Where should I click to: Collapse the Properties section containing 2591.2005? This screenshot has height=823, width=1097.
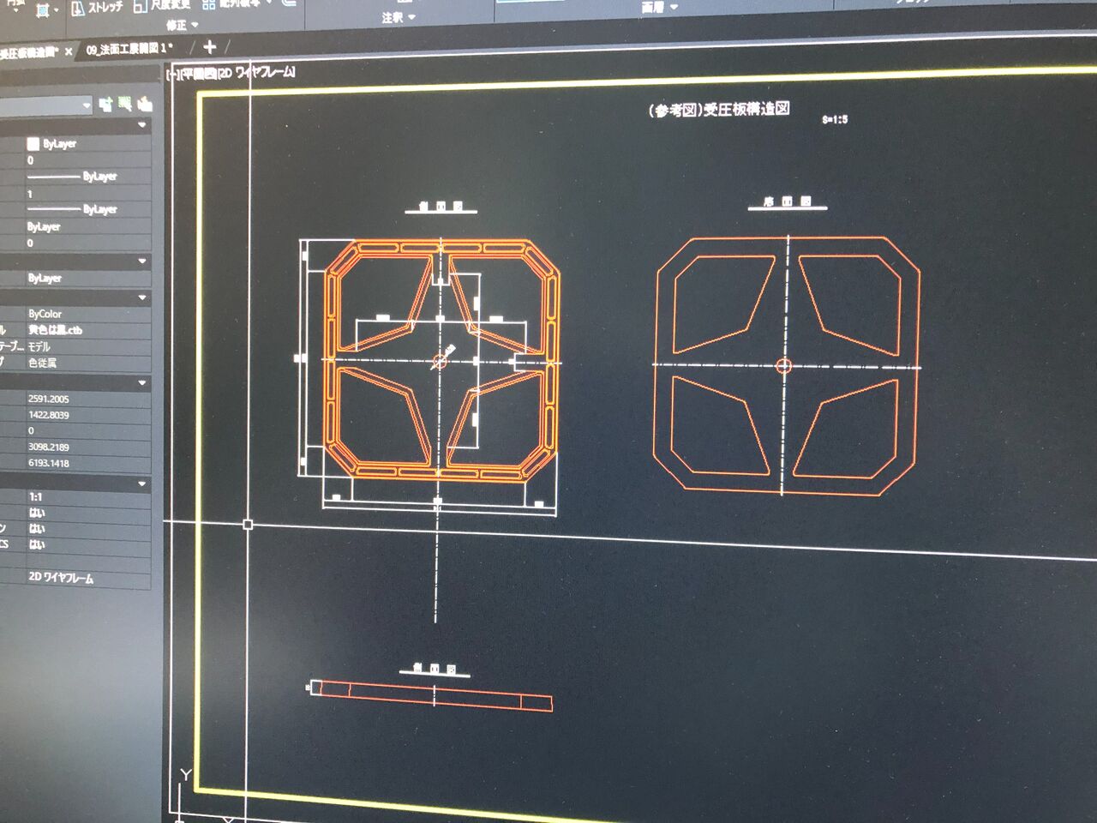click(142, 383)
